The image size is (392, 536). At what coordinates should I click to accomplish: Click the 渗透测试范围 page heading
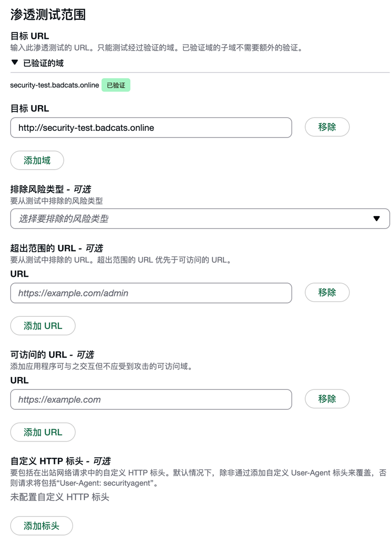point(48,15)
